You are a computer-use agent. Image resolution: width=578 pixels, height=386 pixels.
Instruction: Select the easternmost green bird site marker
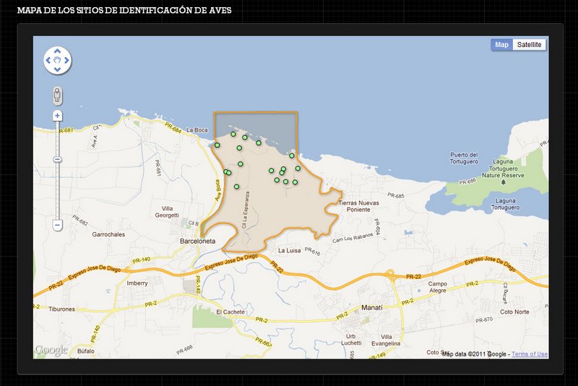point(298,168)
